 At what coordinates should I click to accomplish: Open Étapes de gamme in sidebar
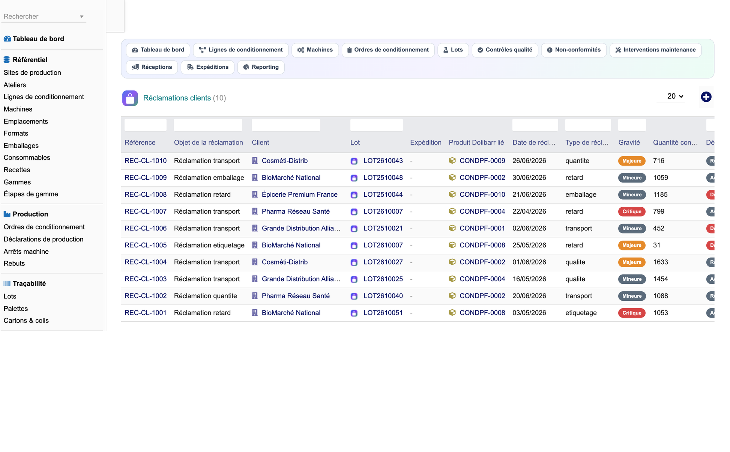click(31, 194)
